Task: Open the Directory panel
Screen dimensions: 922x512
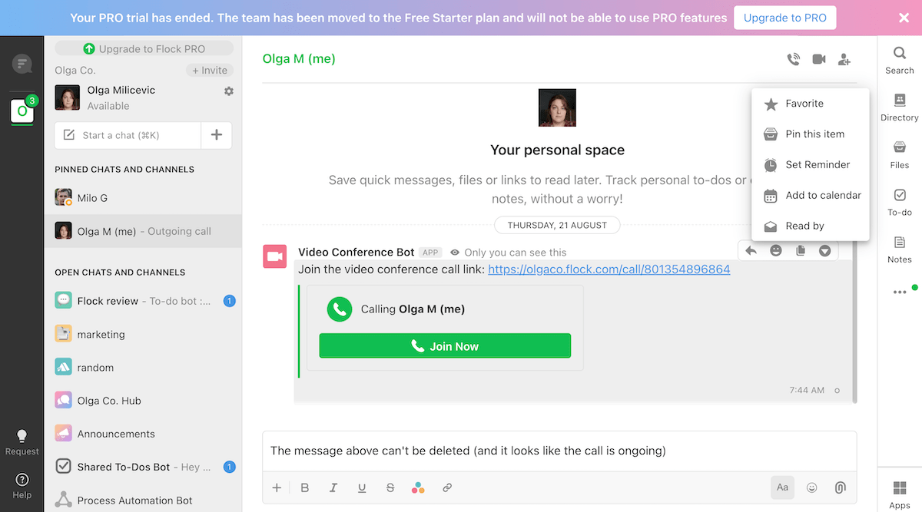Action: pyautogui.click(x=899, y=107)
